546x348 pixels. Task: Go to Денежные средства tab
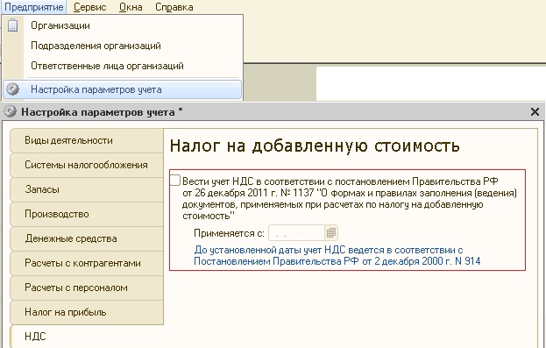pyautogui.click(x=87, y=238)
